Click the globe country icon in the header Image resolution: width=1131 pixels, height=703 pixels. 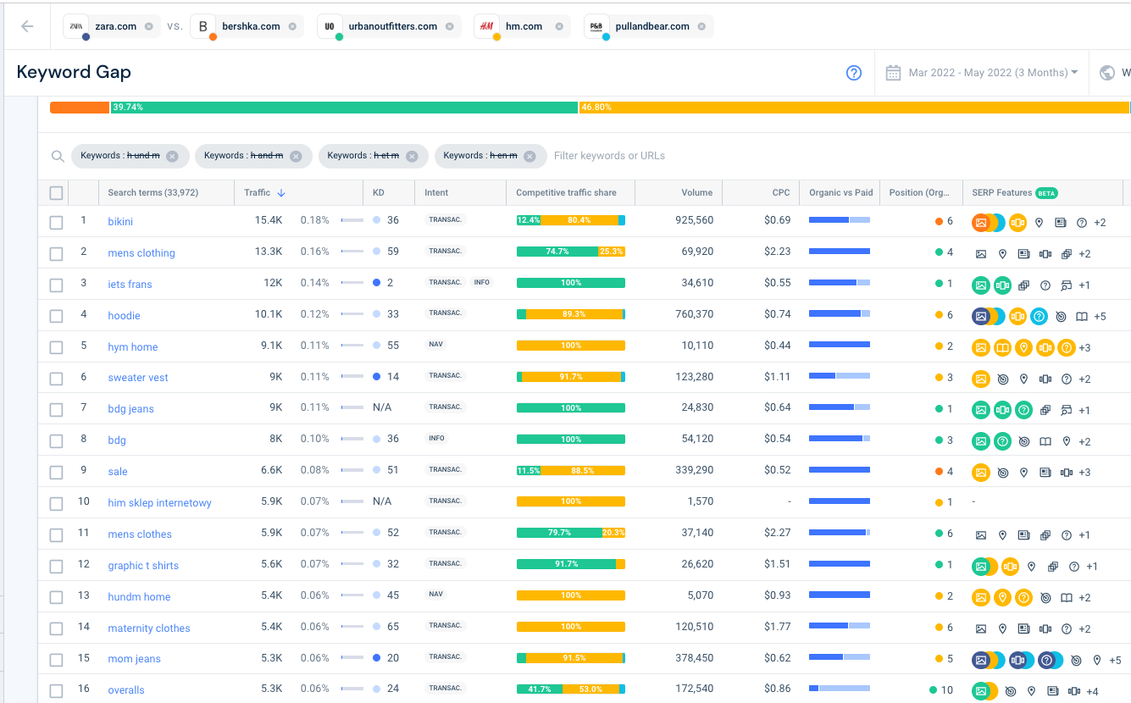coord(1106,73)
